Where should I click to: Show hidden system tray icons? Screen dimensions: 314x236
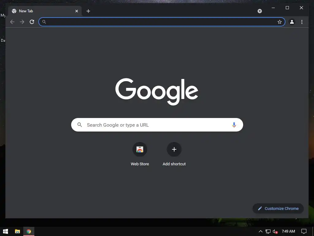pos(261,231)
